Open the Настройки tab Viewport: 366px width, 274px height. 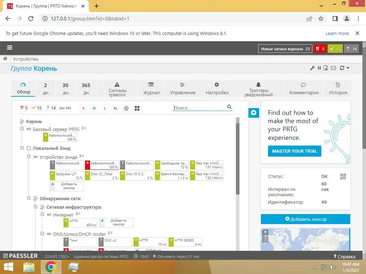point(217,88)
